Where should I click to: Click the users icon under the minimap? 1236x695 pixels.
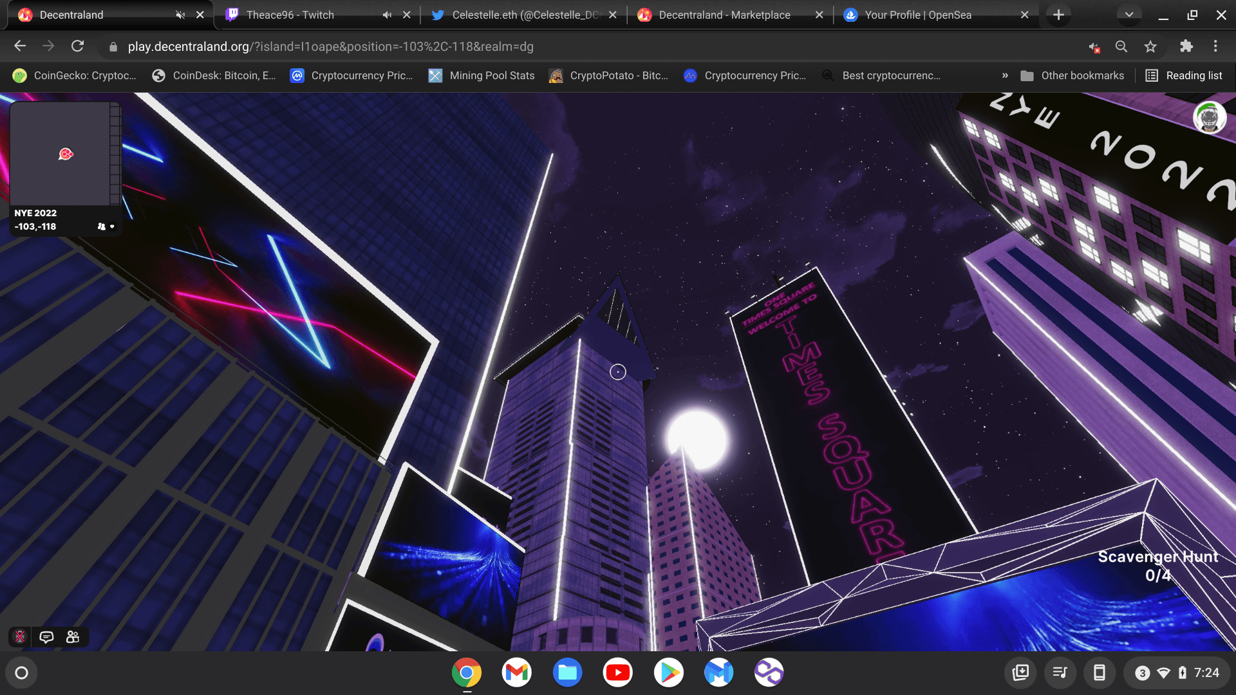click(102, 227)
